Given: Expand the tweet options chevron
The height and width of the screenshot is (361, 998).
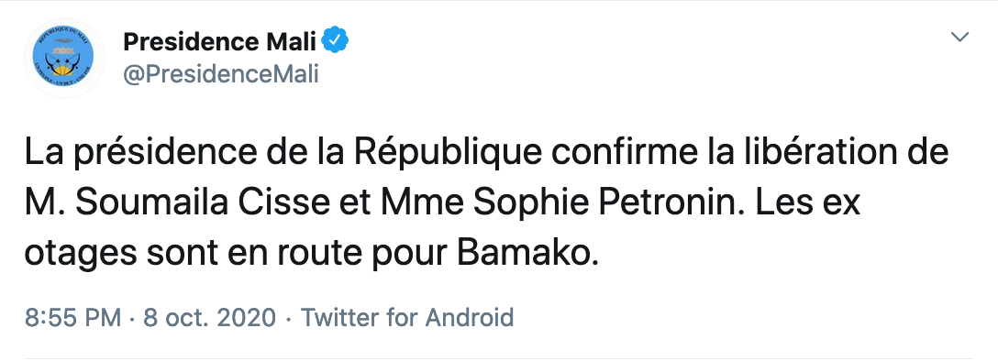Looking at the screenshot, I should tap(959, 38).
